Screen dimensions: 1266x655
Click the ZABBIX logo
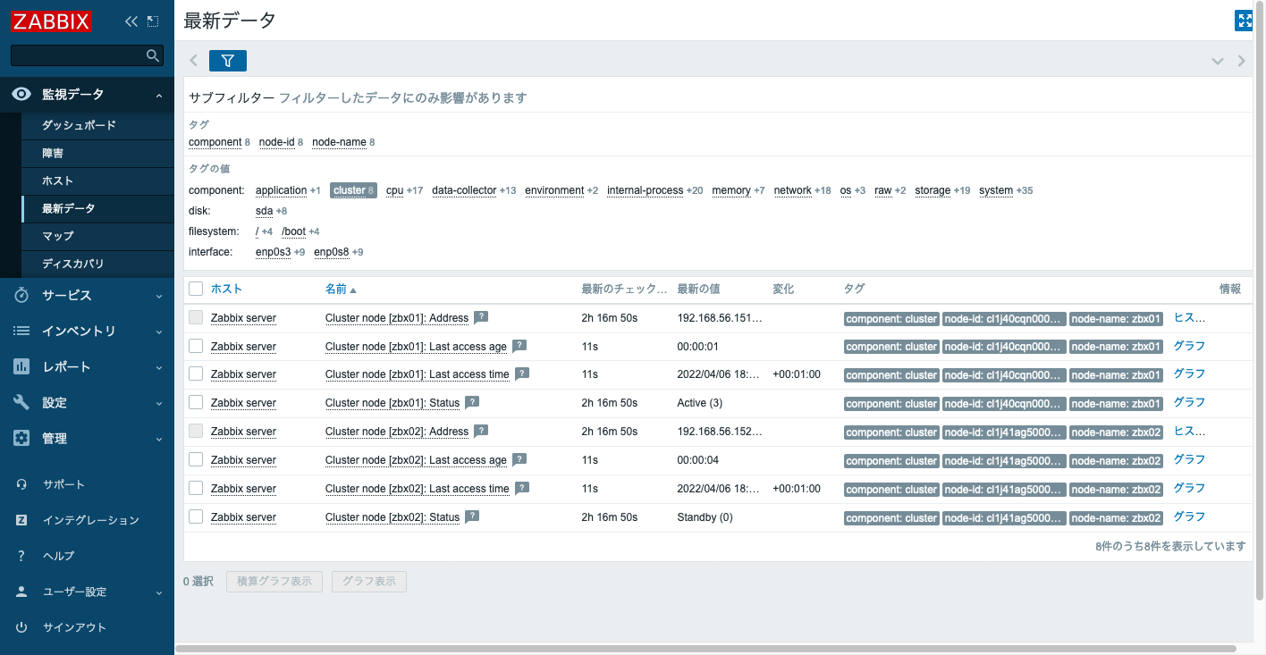coord(51,21)
